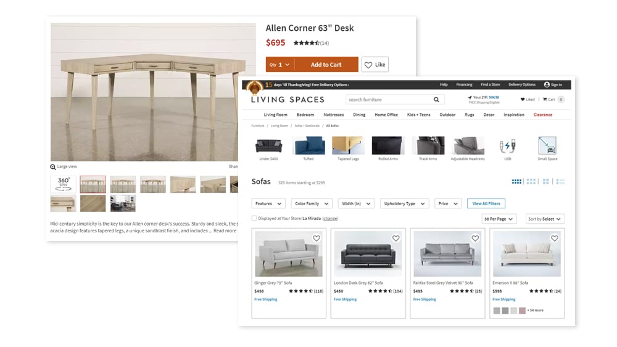Pick the lightest swatch for Emerson sofa
Image resolution: width=617 pixels, height=347 pixels.
point(513,311)
